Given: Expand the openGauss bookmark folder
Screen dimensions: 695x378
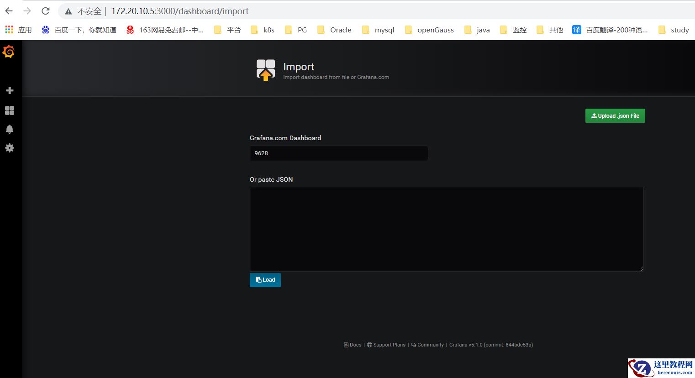Looking at the screenshot, I should point(430,30).
